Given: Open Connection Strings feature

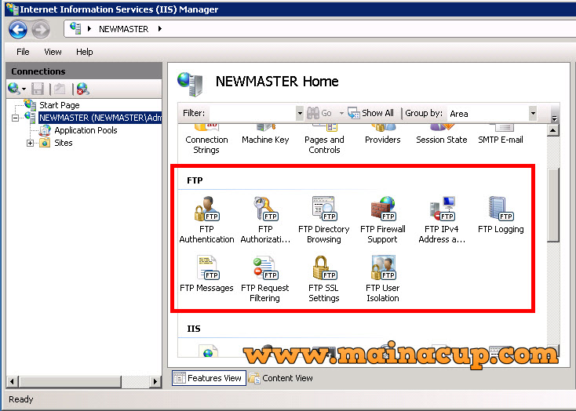Looking at the screenshot, I should pyautogui.click(x=206, y=140).
